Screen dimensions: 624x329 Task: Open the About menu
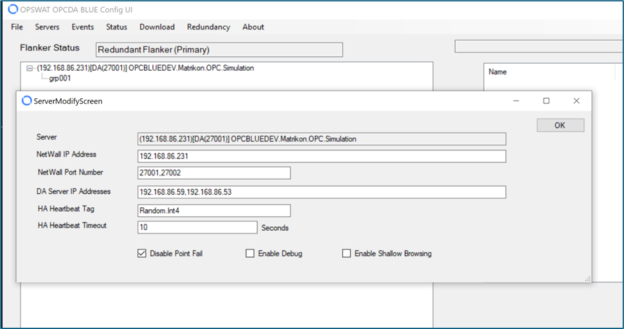[x=253, y=27]
